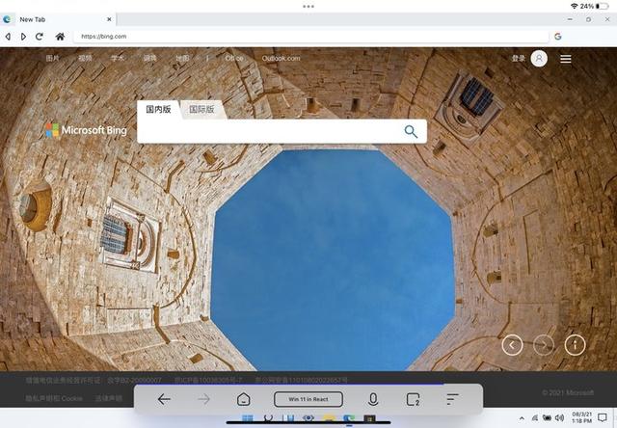Viewport: 617px width, 428px height.
Task: Tap the back arrow in bottom bar
Action: click(x=164, y=399)
